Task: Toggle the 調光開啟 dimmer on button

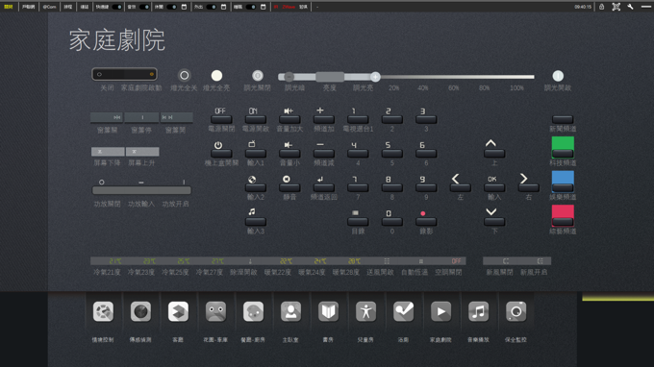Action: [x=558, y=76]
